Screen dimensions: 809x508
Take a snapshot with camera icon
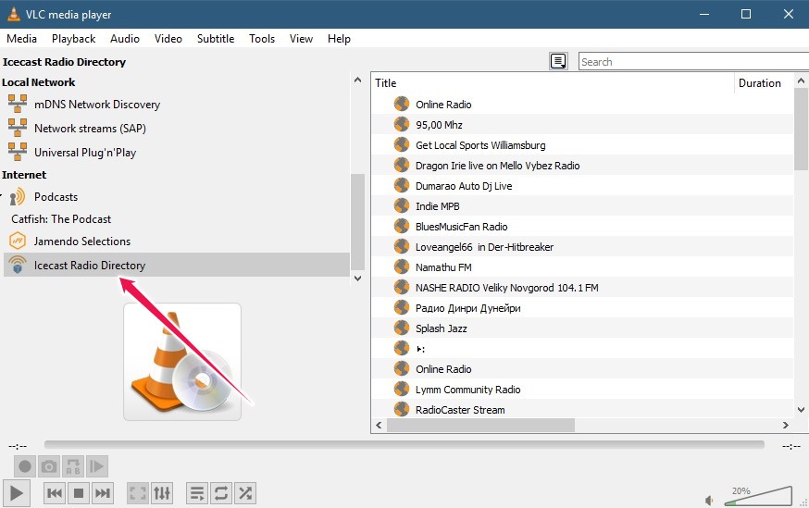pyautogui.click(x=49, y=466)
